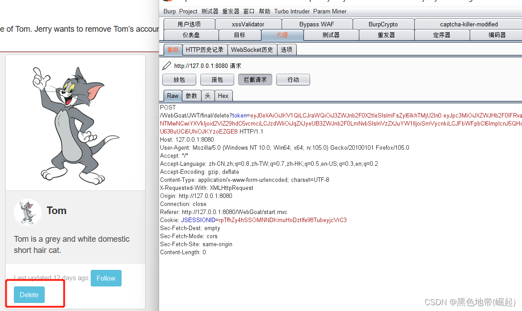Switch to the Hex view tab
Viewport: 522px width, 311px height.
pyautogui.click(x=223, y=96)
